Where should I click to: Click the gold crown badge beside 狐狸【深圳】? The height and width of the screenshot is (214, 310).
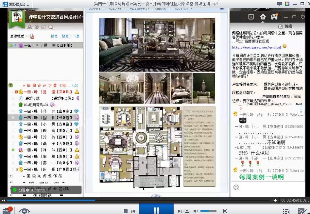coord(77,92)
